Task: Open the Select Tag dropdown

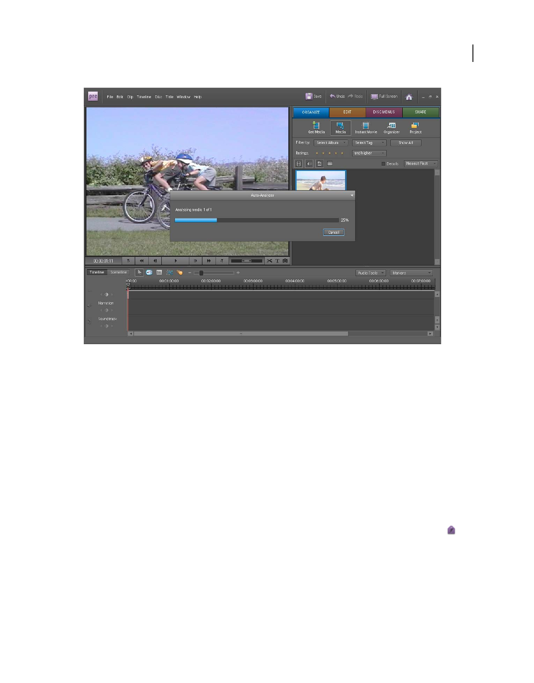Action: pyautogui.click(x=369, y=143)
